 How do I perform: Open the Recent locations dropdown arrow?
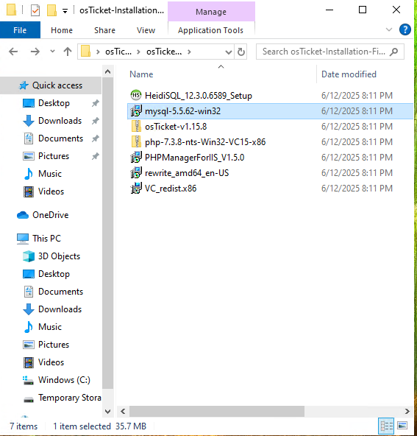52,52
